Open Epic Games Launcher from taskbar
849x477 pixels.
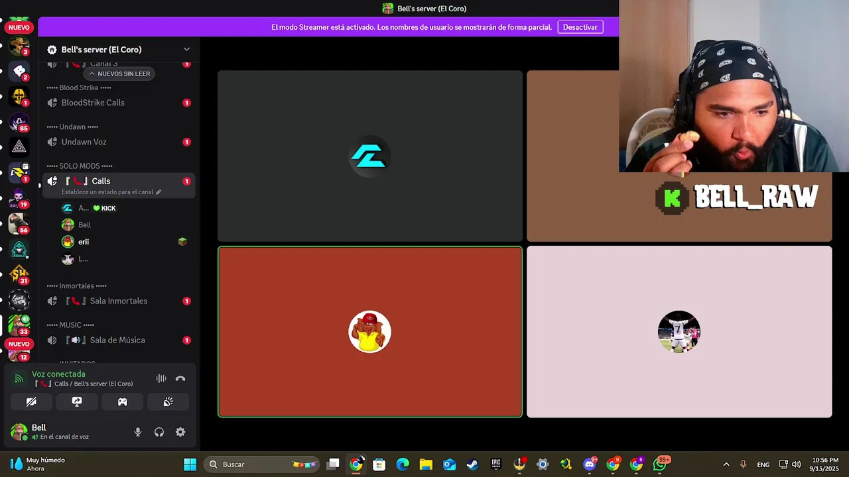(x=496, y=464)
